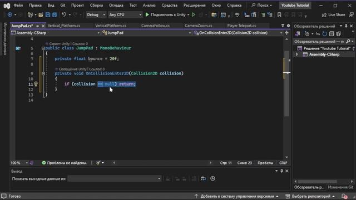The width and height of the screenshot is (356, 200).
Task: Click the comment out lines icon
Action: pos(263,15)
